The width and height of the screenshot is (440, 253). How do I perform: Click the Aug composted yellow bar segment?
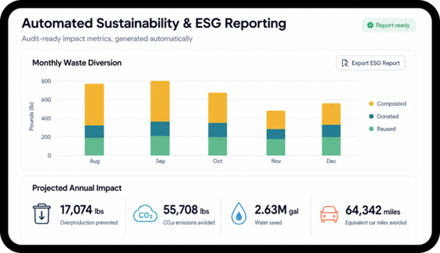94,105
